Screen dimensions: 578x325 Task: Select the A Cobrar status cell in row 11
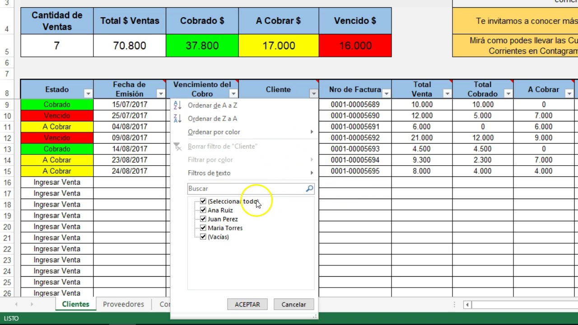(57, 127)
